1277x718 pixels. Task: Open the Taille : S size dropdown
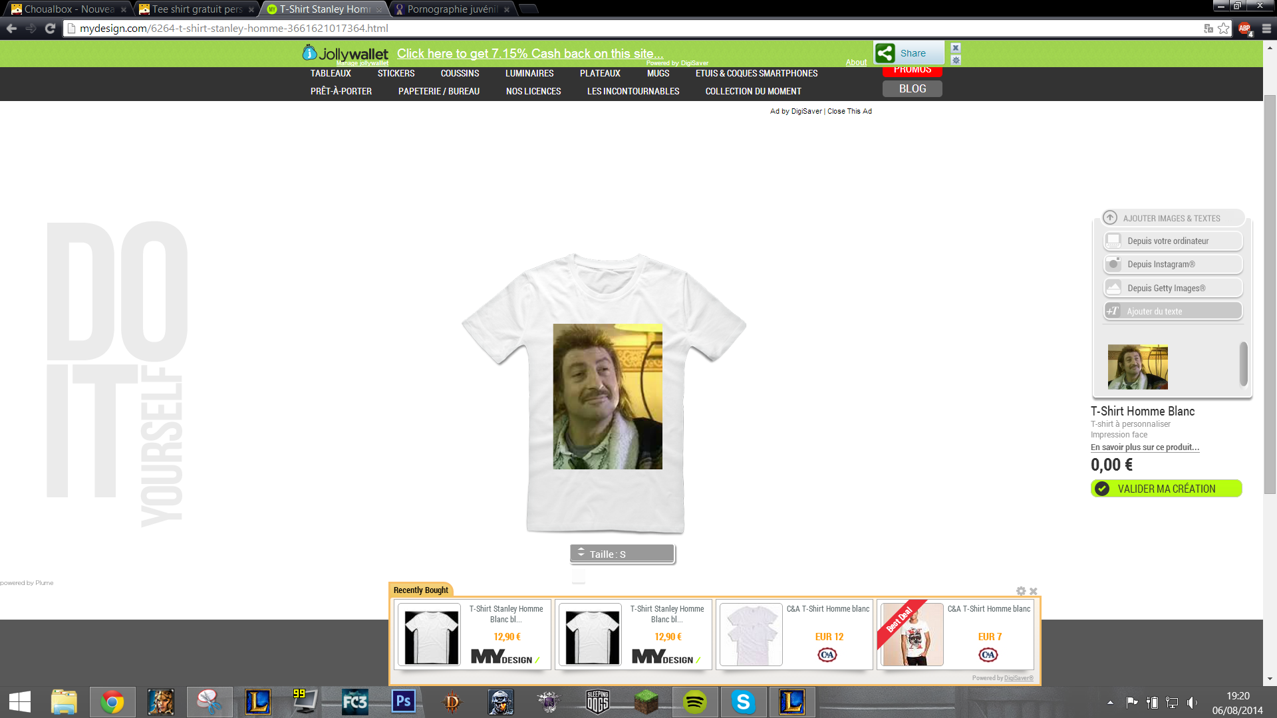pos(623,554)
